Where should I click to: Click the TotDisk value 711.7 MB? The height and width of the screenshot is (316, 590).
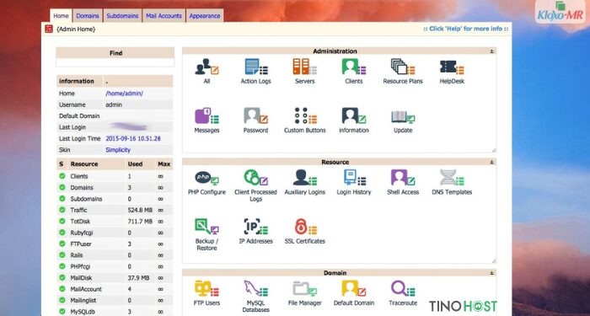[140, 221]
